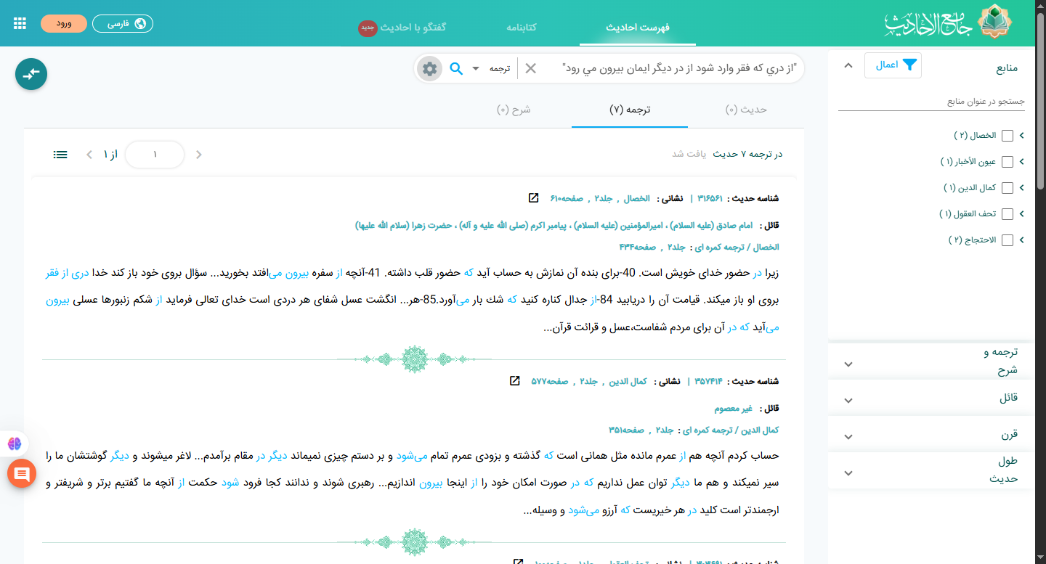Tick the عیون الأخبار source checkbox
1046x564 pixels.
coord(1008,162)
